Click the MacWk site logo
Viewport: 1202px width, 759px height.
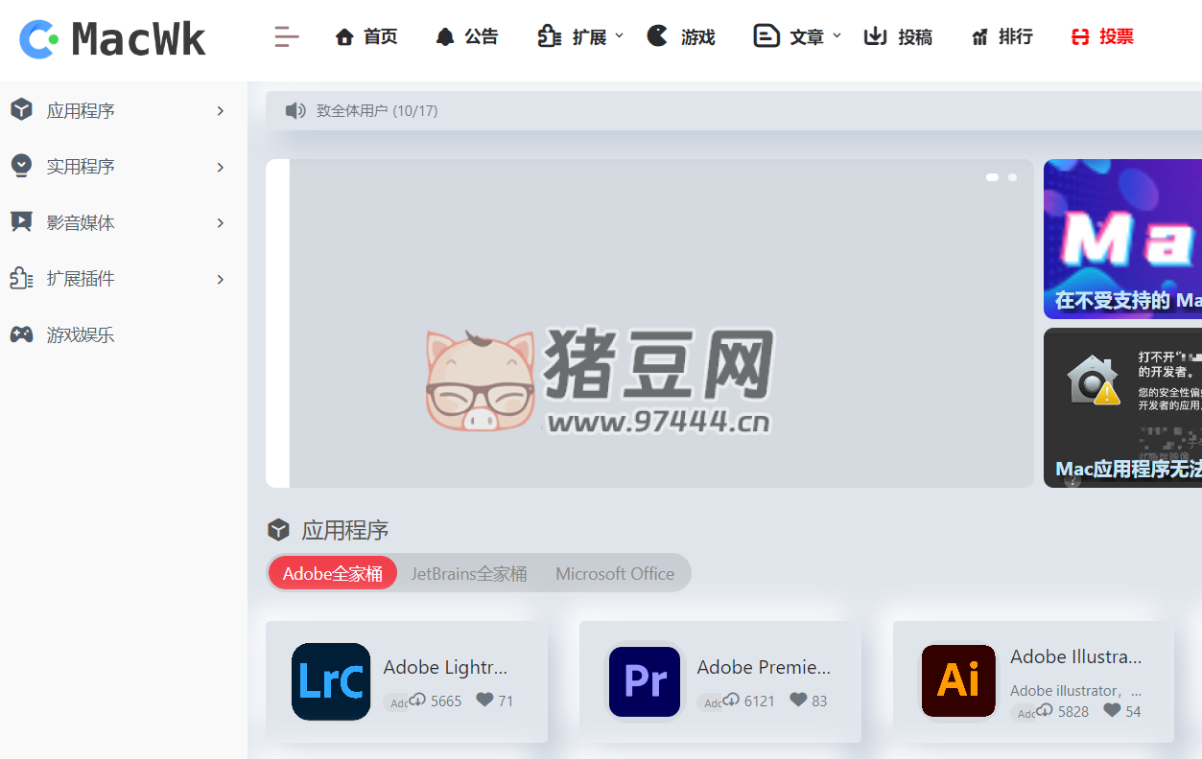108,39
